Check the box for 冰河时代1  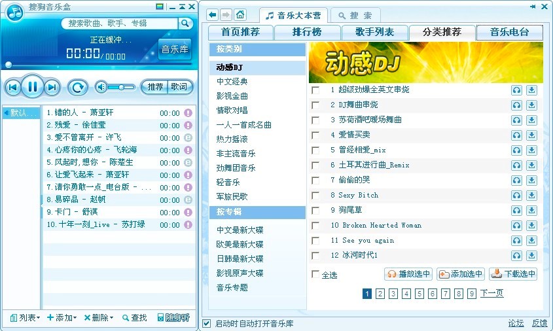(x=315, y=256)
